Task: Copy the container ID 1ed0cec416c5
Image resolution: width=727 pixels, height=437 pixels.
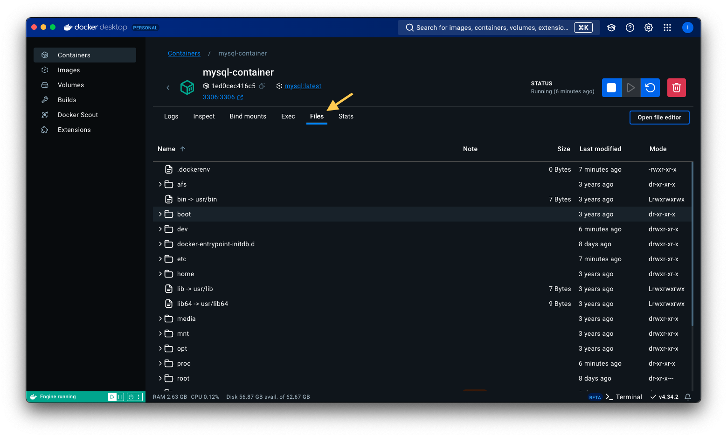Action: [x=262, y=86]
